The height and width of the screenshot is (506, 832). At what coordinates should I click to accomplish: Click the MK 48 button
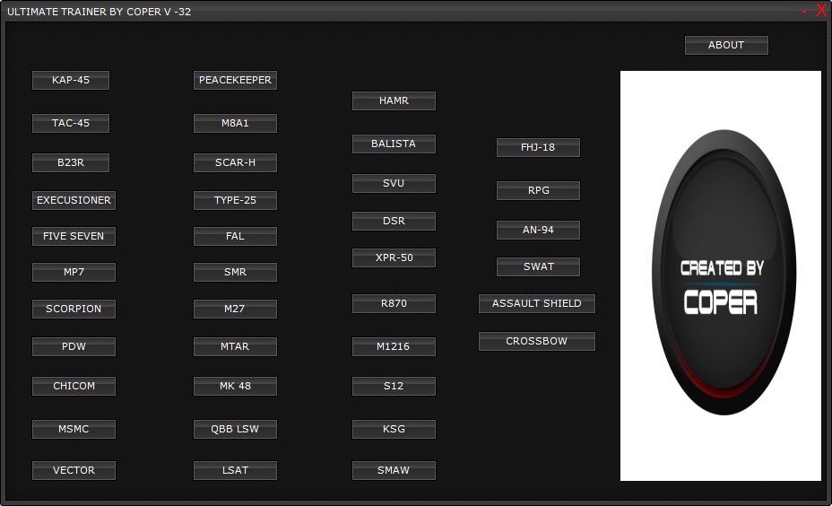tap(235, 386)
